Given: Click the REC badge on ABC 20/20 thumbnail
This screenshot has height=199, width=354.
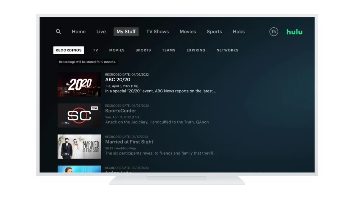Looking at the screenshot, I should tap(66, 92).
